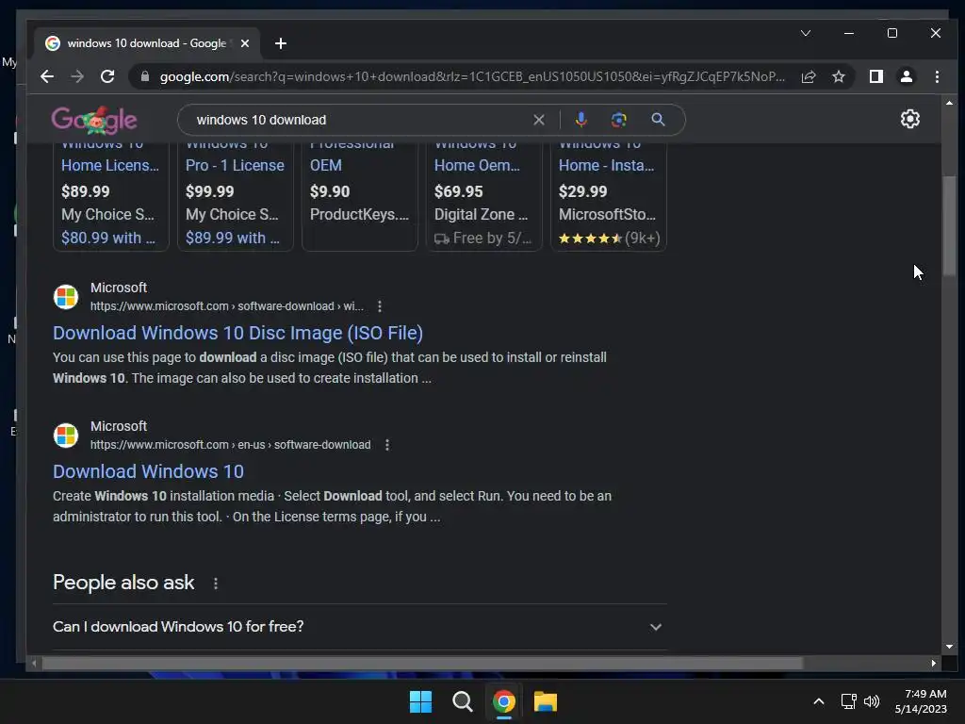Open the $69.95 Home Oem product listing

pos(483,196)
